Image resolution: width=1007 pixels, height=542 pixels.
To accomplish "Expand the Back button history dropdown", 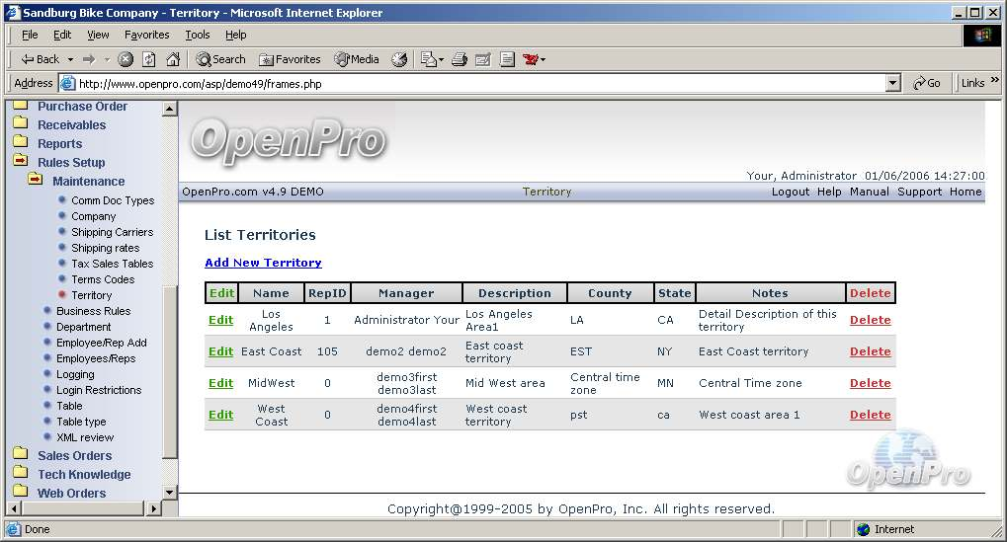I will click(x=68, y=59).
